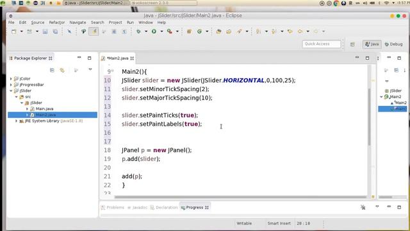Click the Quick Access search field

[322, 44]
